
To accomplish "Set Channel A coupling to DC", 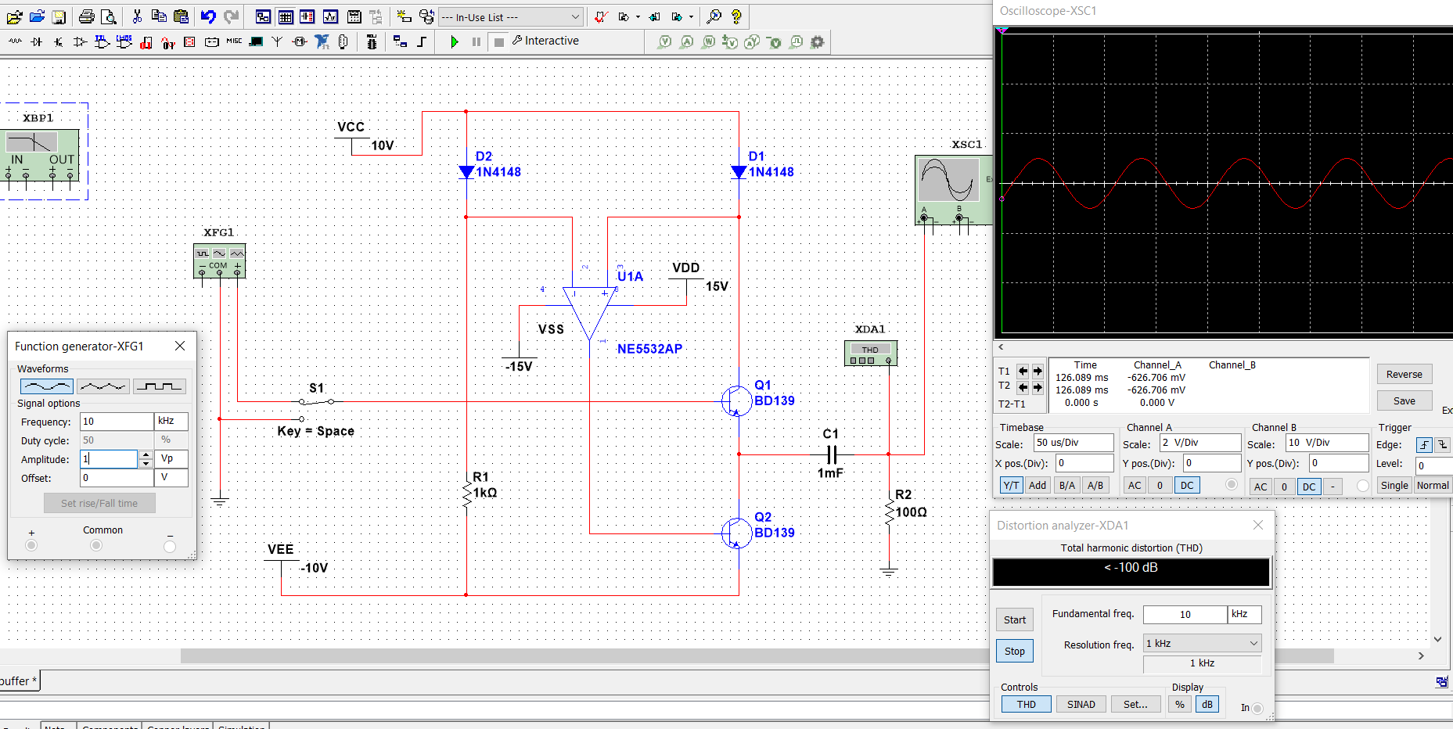I will [x=1187, y=485].
